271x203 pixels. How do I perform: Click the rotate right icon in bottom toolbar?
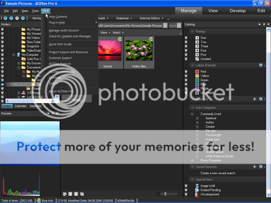tap(76, 194)
